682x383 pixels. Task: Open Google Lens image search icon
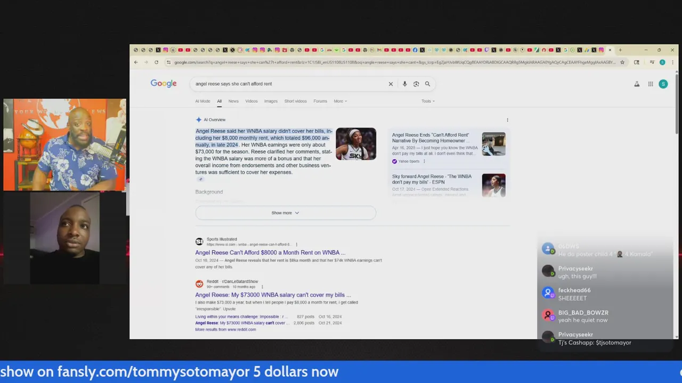pos(416,84)
